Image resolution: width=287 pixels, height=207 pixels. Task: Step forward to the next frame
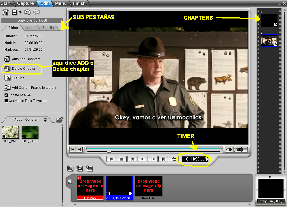[153, 159]
